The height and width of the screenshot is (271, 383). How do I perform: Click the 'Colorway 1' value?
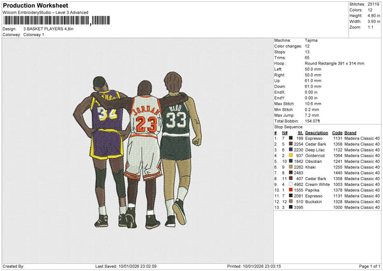34,35
